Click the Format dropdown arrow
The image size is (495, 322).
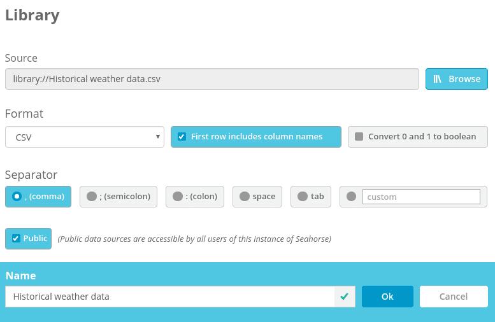[157, 137]
